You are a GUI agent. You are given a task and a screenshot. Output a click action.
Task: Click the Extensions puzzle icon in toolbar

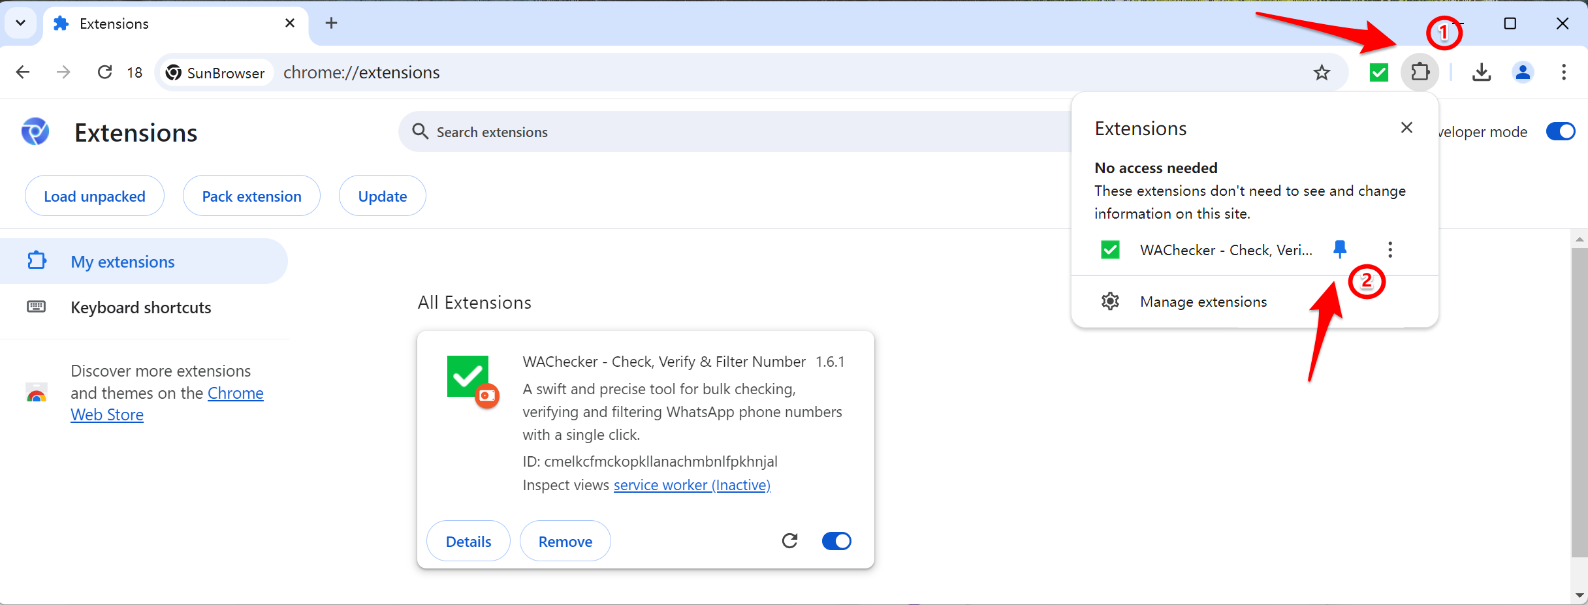pyautogui.click(x=1420, y=72)
